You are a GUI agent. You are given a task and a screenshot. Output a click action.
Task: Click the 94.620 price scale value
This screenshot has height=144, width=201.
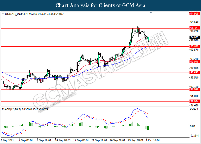click(194, 22)
